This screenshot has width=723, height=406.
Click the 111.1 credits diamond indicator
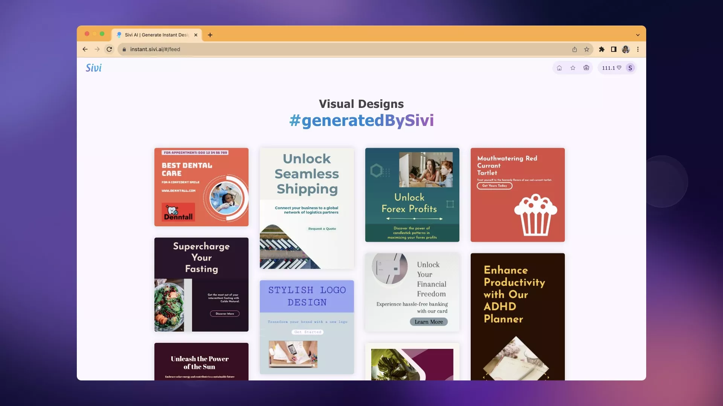[611, 68]
